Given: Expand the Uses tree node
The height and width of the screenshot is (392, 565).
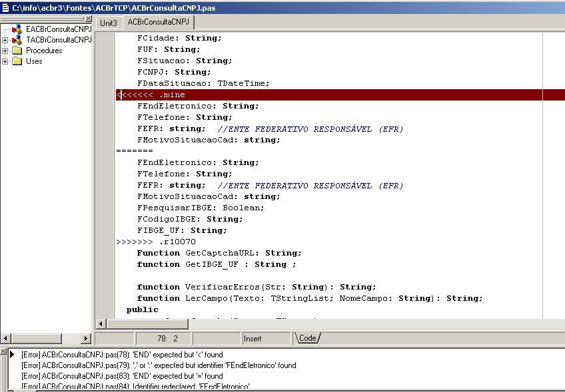Looking at the screenshot, I should pyautogui.click(x=5, y=61).
